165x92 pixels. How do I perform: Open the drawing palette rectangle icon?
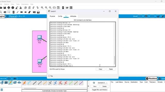(x=54, y=8)
